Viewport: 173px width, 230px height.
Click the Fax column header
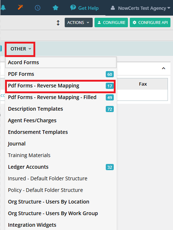[x=143, y=84]
